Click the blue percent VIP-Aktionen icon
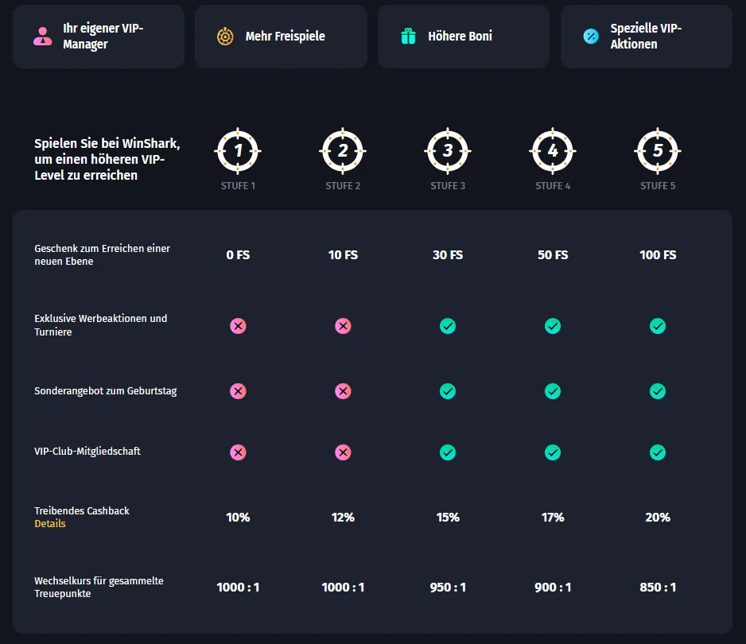 591,37
